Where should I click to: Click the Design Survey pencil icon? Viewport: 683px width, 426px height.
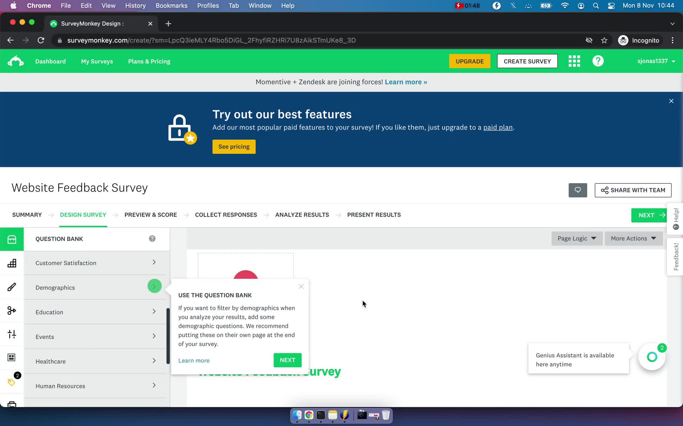click(12, 286)
